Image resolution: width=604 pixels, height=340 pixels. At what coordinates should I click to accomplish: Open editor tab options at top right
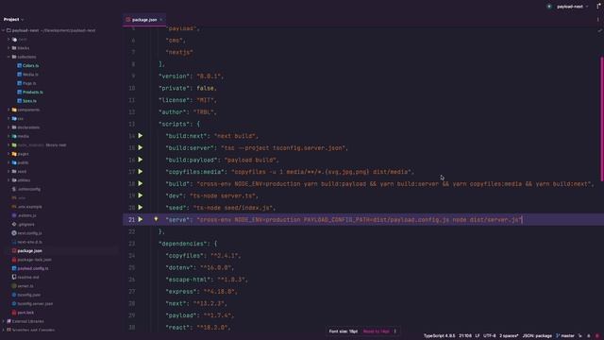tap(597, 19)
